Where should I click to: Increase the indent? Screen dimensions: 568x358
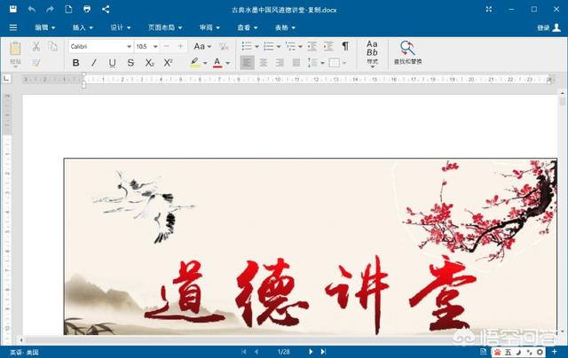point(328,46)
